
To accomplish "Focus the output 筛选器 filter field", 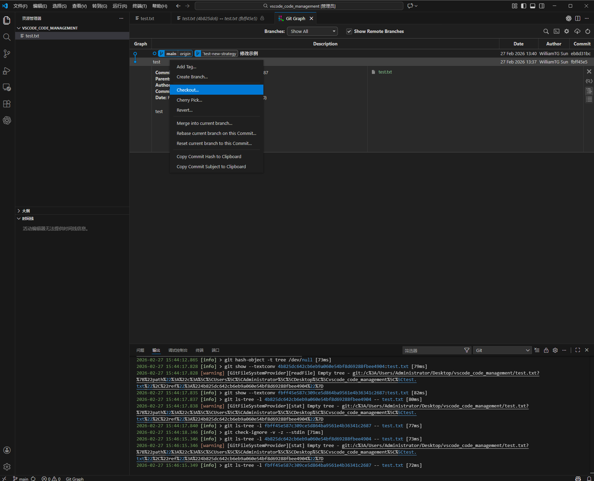I will (433, 350).
